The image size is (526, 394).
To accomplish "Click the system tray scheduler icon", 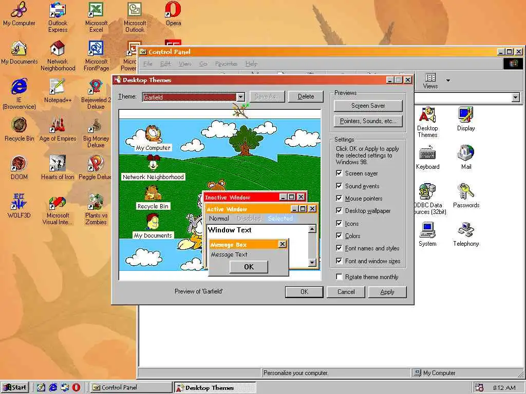I will (479, 388).
